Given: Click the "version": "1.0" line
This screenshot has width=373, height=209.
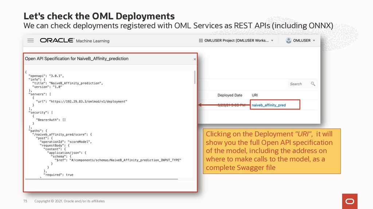Looking at the screenshot, I should pos(47,87).
